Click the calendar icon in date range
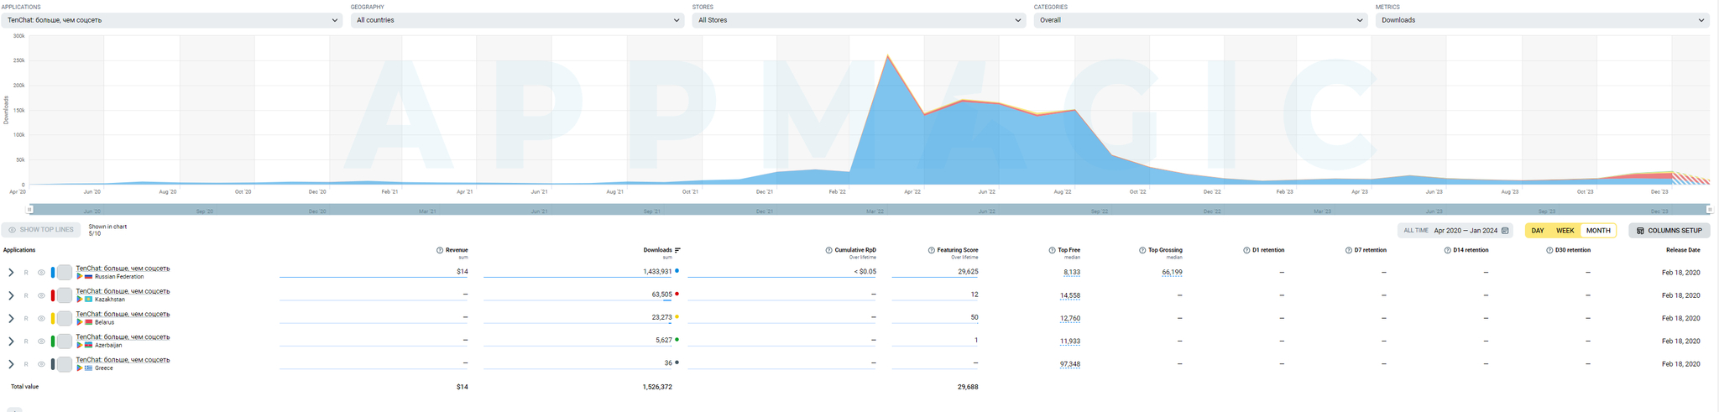Screen dimensions: 1719x412 1505,231
